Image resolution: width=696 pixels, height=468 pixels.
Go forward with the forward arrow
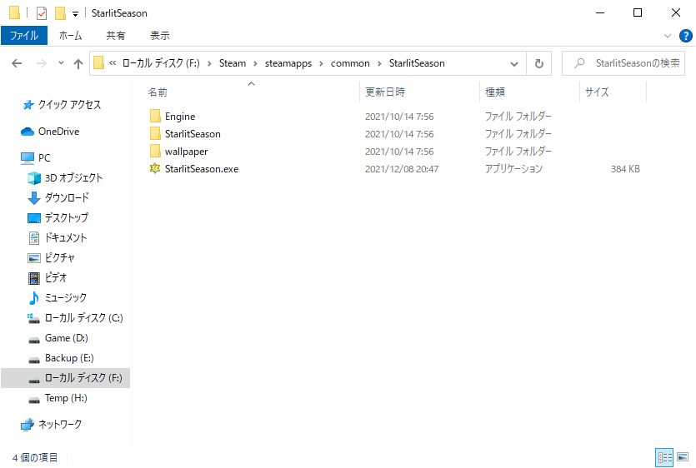pyautogui.click(x=42, y=63)
